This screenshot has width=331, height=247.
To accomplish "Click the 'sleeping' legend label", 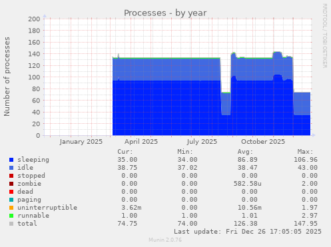I will click(33, 160).
